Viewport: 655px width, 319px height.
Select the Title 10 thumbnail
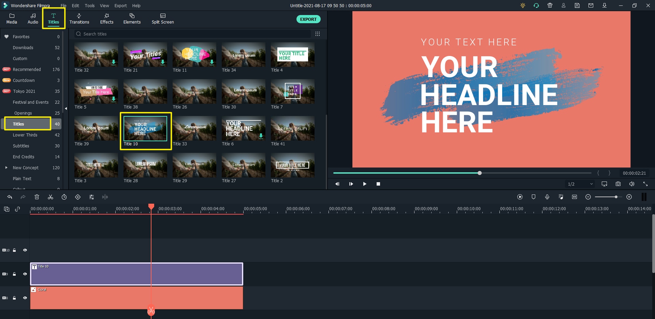click(x=145, y=128)
